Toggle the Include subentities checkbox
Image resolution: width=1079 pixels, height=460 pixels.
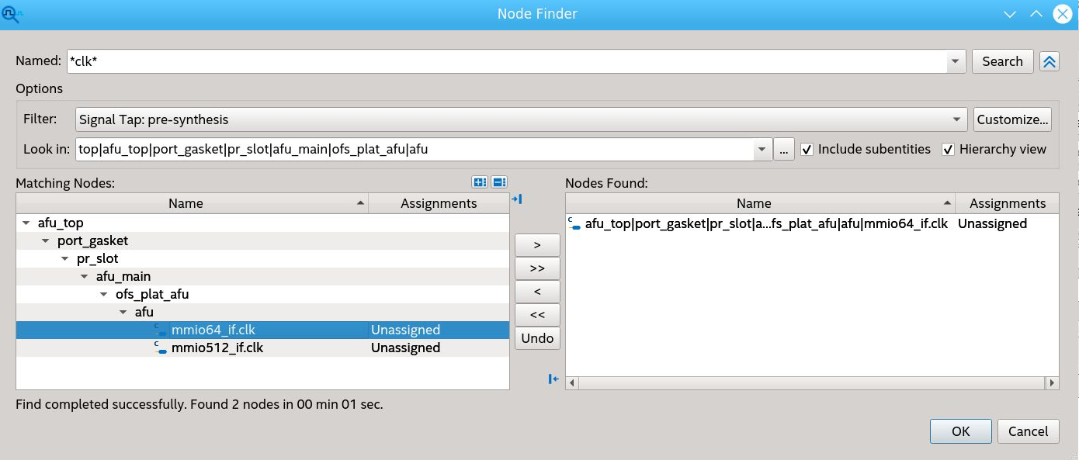[x=807, y=150]
